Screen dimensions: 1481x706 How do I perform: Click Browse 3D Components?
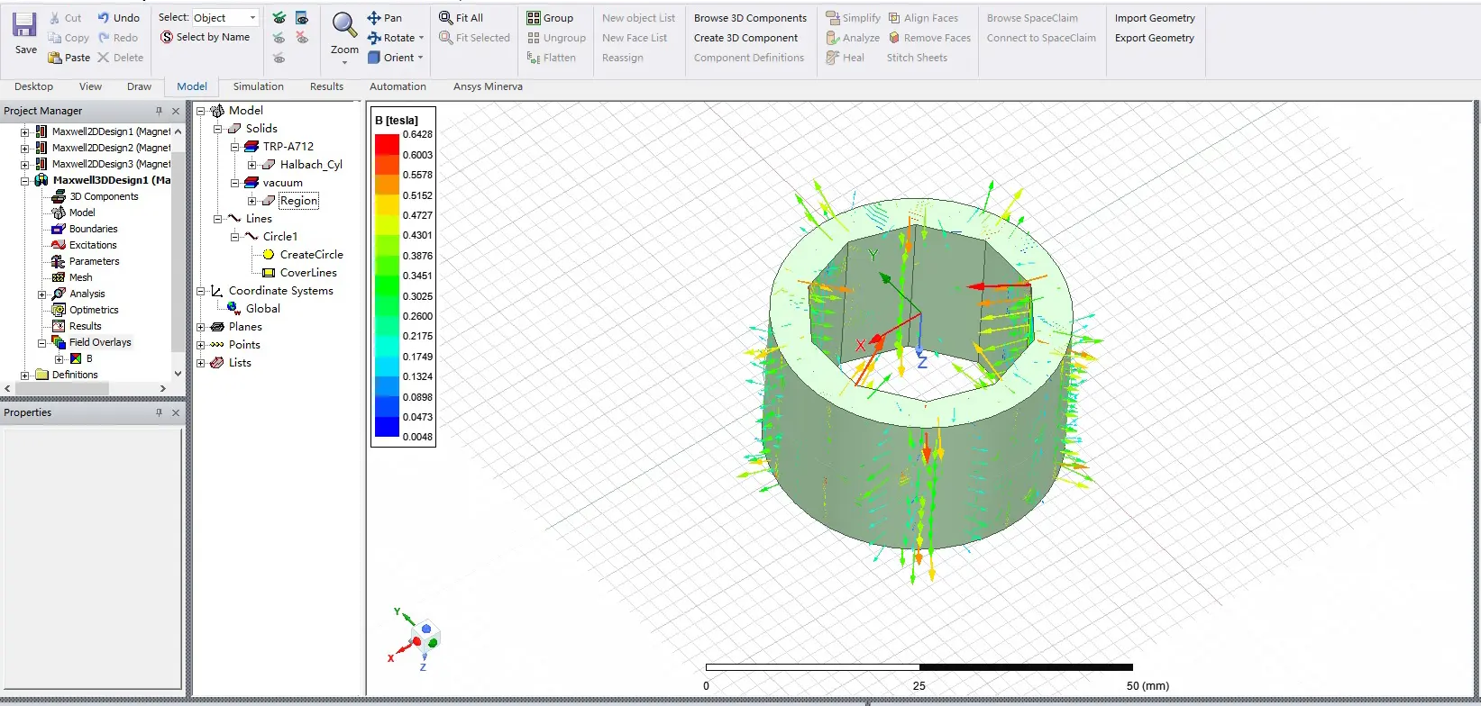pos(750,18)
